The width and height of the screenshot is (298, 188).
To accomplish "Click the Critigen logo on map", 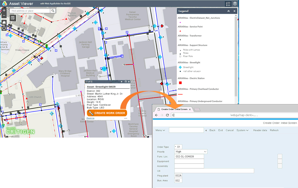I will coord(21,131).
